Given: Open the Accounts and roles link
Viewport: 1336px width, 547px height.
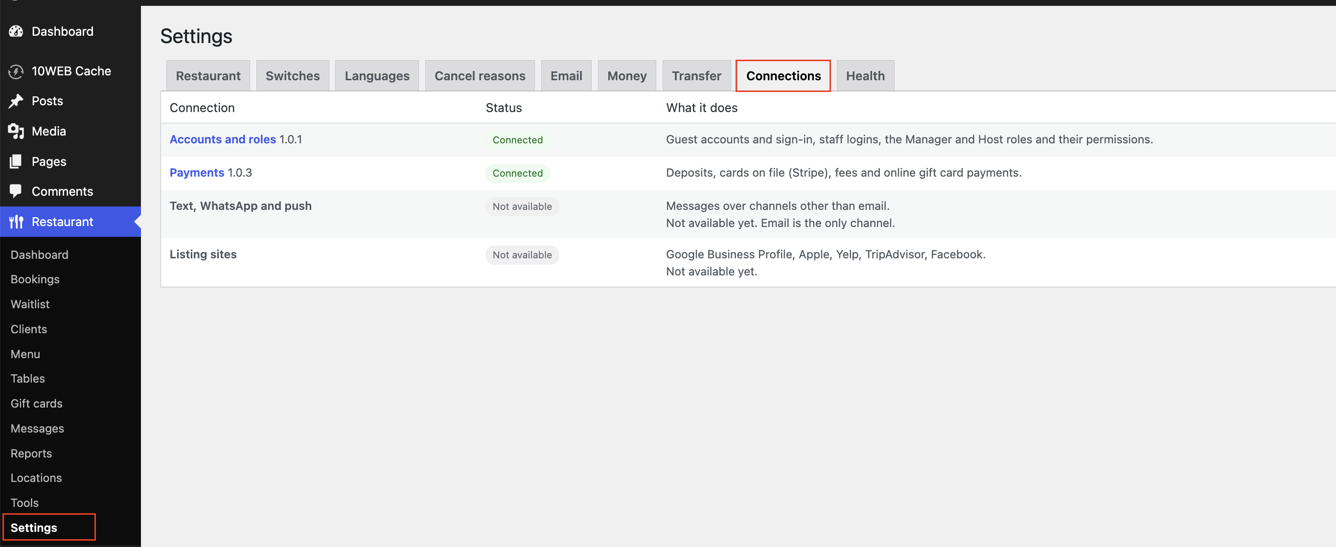Looking at the screenshot, I should point(223,139).
